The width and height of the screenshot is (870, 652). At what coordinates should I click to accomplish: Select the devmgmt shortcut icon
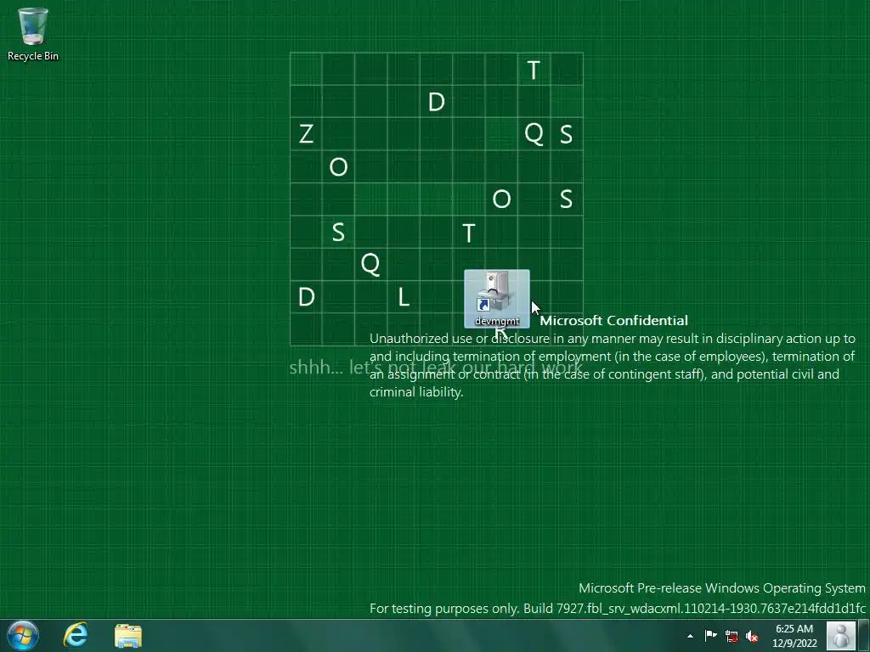[x=496, y=299]
